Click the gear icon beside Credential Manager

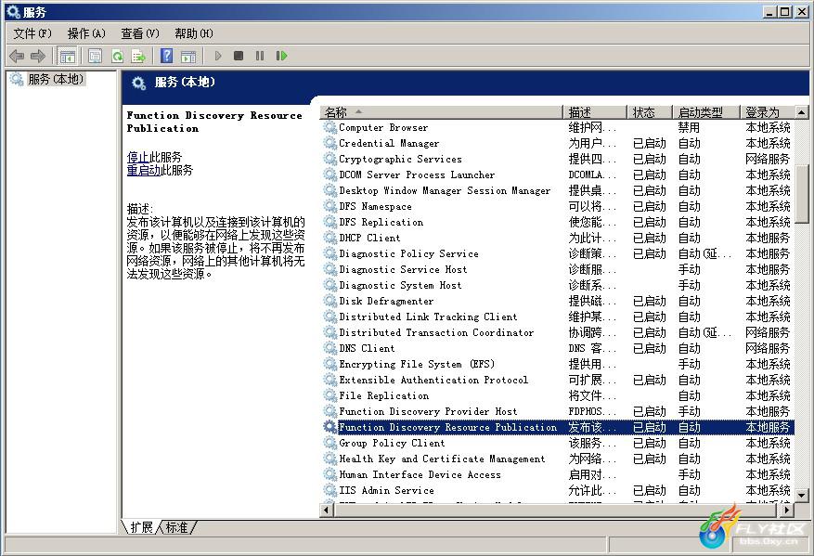[x=330, y=143]
